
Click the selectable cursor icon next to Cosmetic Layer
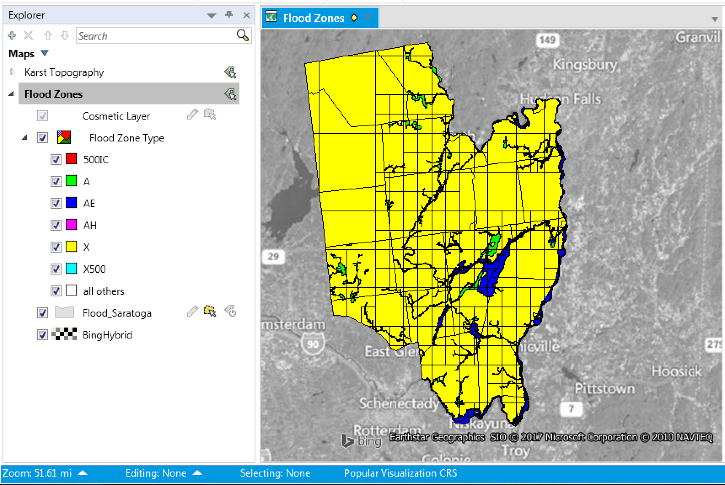click(x=210, y=114)
